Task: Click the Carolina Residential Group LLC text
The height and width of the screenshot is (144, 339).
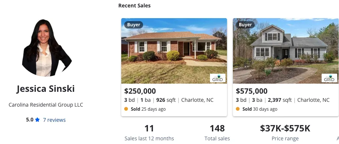Action: tap(46, 105)
